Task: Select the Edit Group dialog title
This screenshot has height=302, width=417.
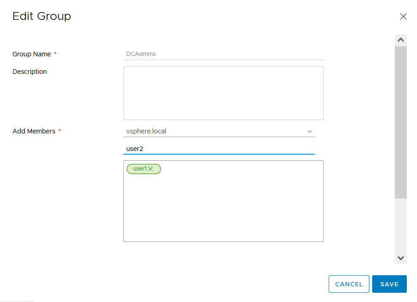Action: 41,16
